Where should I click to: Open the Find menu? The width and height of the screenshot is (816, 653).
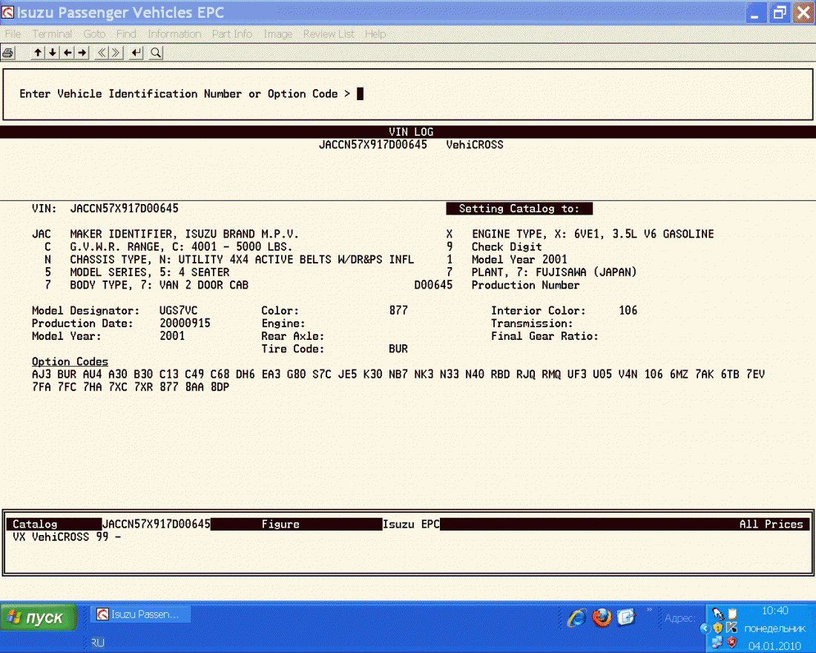pyautogui.click(x=126, y=34)
